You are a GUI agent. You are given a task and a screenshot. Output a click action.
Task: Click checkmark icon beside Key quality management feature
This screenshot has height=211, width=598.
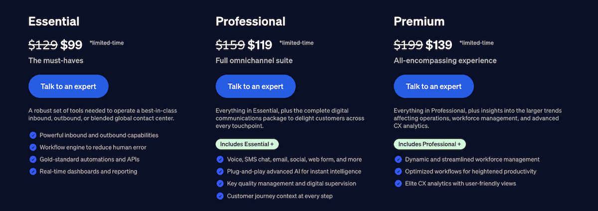pyautogui.click(x=220, y=184)
